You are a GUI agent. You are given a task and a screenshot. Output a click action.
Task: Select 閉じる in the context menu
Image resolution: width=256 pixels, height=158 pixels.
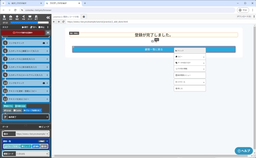(190, 88)
